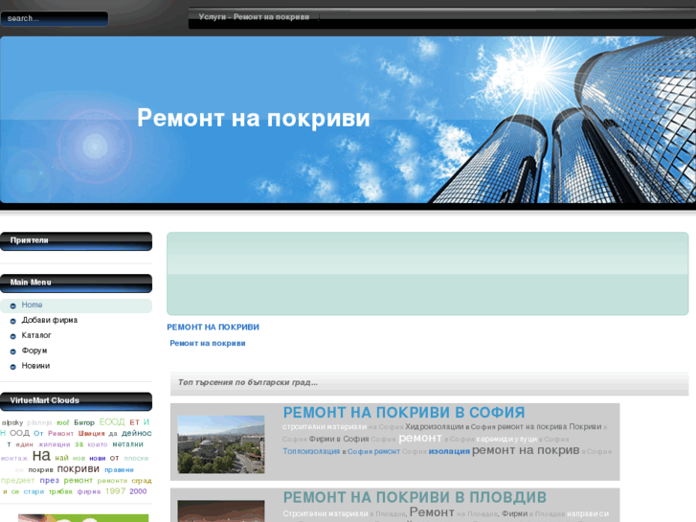The height and width of the screenshot is (522, 696).
Task: Click large 'ремонт на покрив' link in Sofia block
Action: point(526,450)
